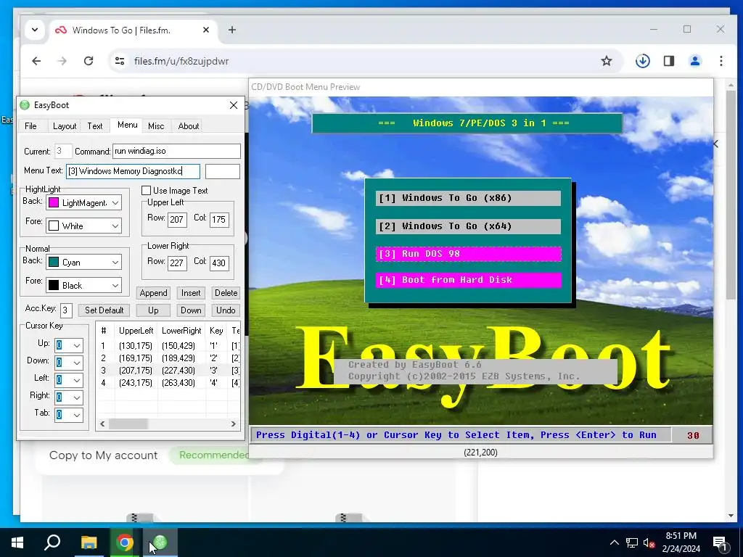This screenshot has width=743, height=557.
Task: Show hidden tray icons
Action: [x=614, y=542]
